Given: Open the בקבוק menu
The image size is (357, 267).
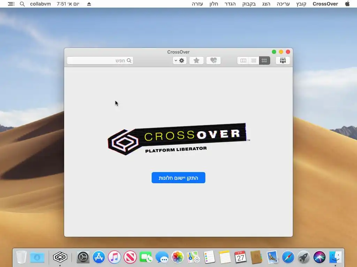Looking at the screenshot, I should (x=249, y=4).
